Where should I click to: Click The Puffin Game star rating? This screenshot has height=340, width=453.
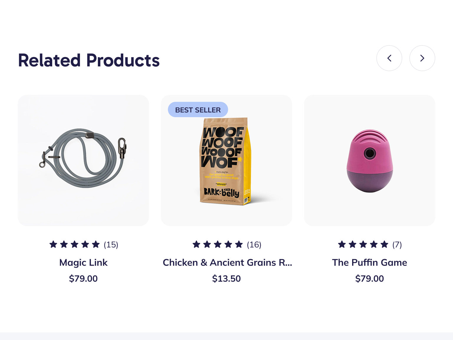click(363, 244)
